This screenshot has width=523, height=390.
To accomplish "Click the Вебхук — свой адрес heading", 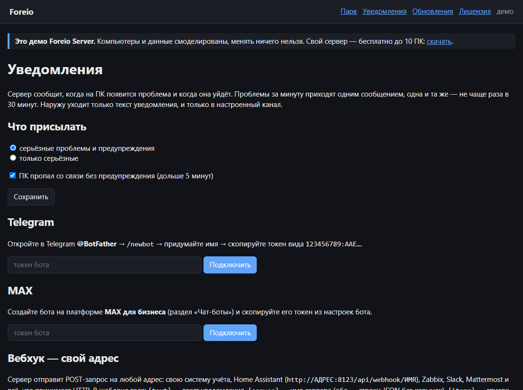I will pyautogui.click(x=63, y=358).
